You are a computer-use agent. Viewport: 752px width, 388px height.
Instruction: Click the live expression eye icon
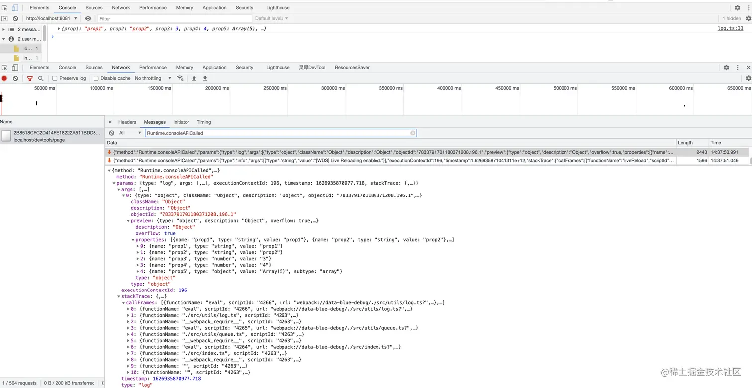(x=88, y=18)
